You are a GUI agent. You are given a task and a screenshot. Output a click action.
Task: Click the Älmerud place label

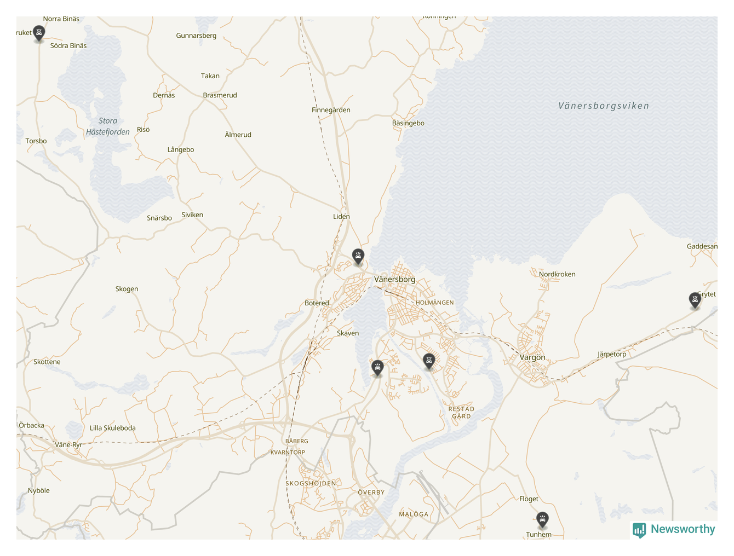(x=238, y=135)
